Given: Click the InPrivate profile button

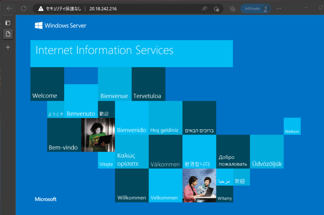Looking at the screenshot, I should click(256, 9).
